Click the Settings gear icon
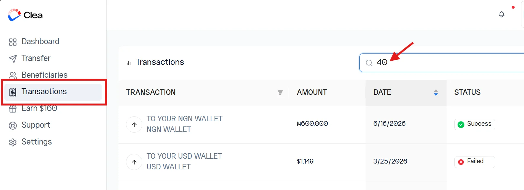Screen dimensions: 524x190 tap(13, 142)
